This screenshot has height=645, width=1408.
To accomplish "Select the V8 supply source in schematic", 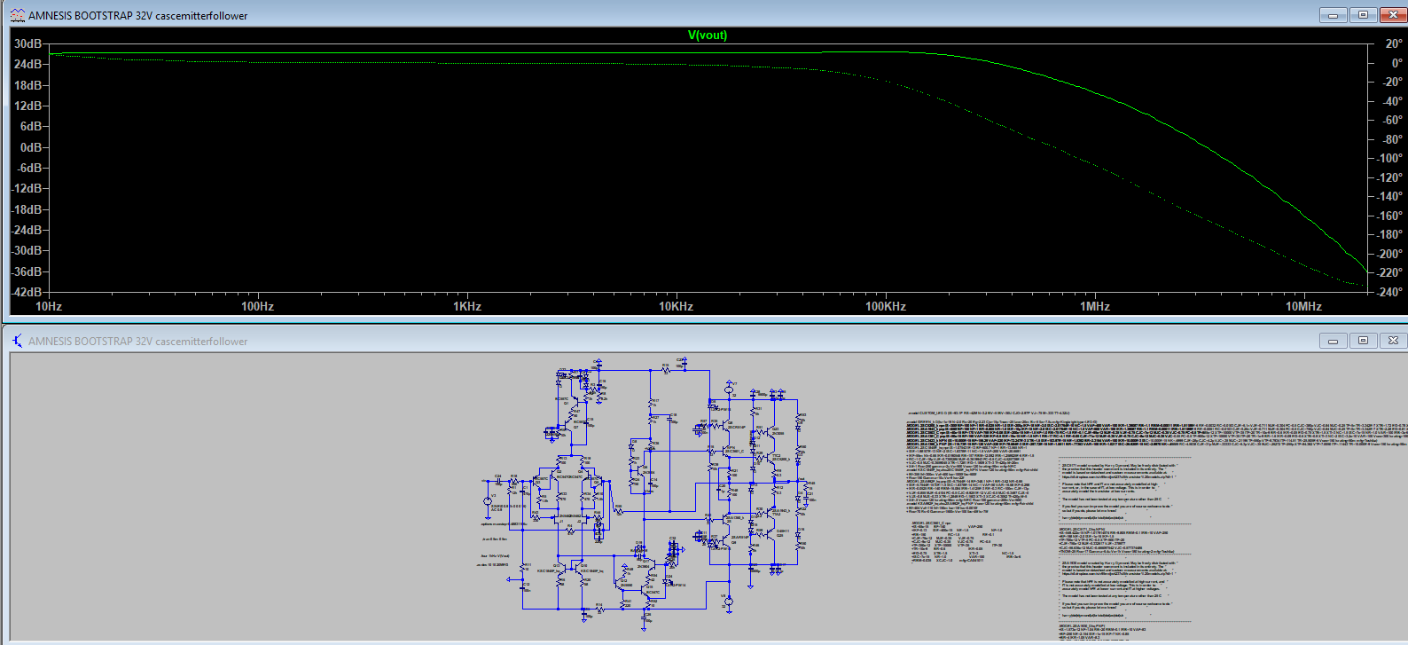I will (729, 601).
